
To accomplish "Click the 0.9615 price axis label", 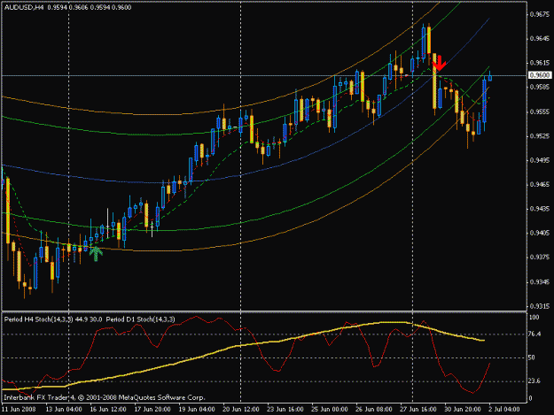I will click(540, 63).
